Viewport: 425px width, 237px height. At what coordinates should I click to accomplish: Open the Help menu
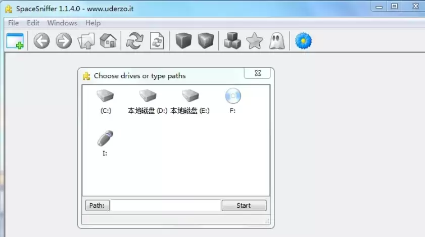coord(92,23)
